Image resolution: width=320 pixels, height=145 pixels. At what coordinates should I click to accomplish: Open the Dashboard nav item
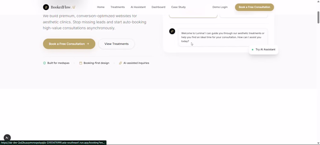158,7
